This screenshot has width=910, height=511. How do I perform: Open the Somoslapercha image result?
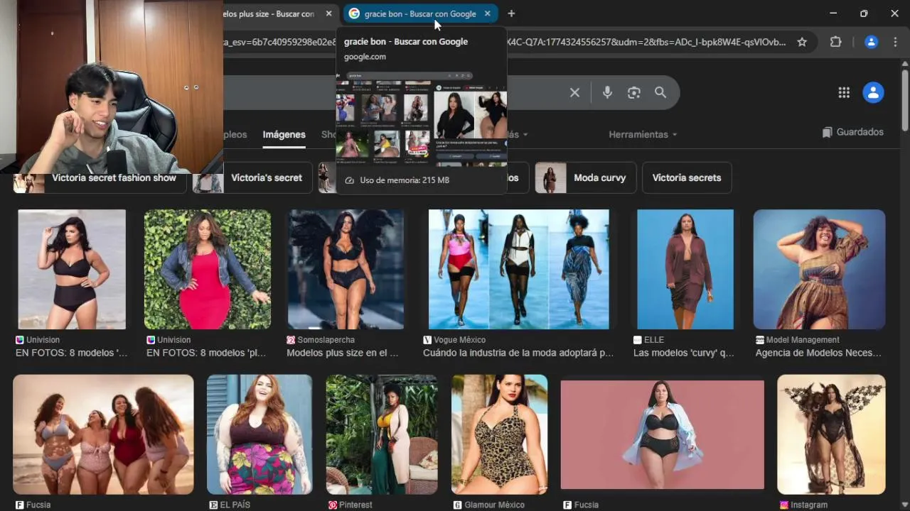346,269
